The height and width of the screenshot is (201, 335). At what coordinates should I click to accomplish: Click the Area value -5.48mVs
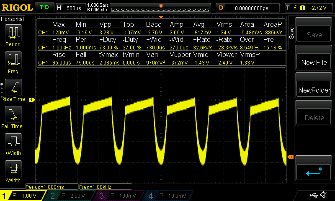(250, 33)
